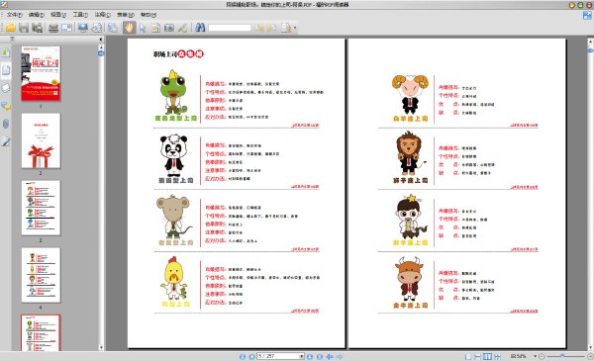The image size is (594, 361).
Task: Go to first page button
Action: point(243,356)
